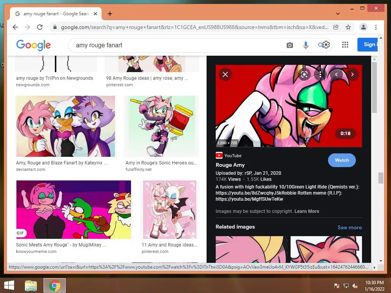Image resolution: width=391 pixels, height=293 pixels.
Task: Click 98 Amy Rouge ideas pinterest caption
Action: pyautogui.click(x=147, y=78)
